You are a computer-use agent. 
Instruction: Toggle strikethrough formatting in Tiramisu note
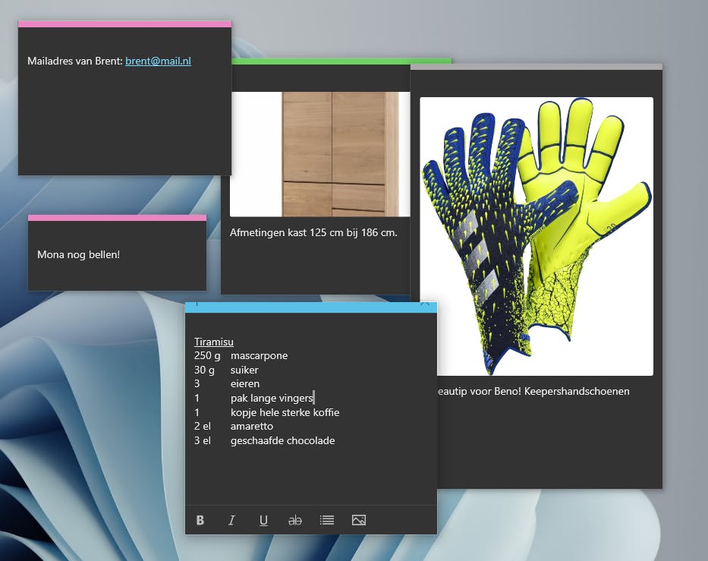295,520
